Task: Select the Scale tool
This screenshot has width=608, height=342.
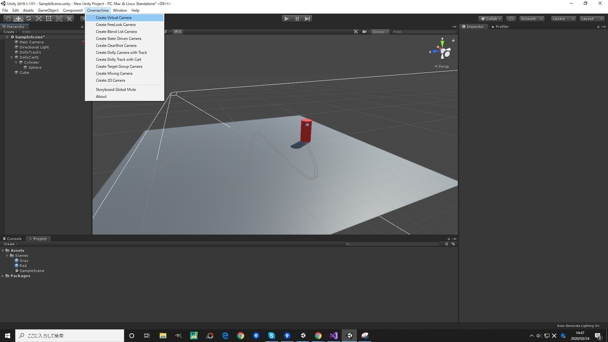Action: pos(39,19)
